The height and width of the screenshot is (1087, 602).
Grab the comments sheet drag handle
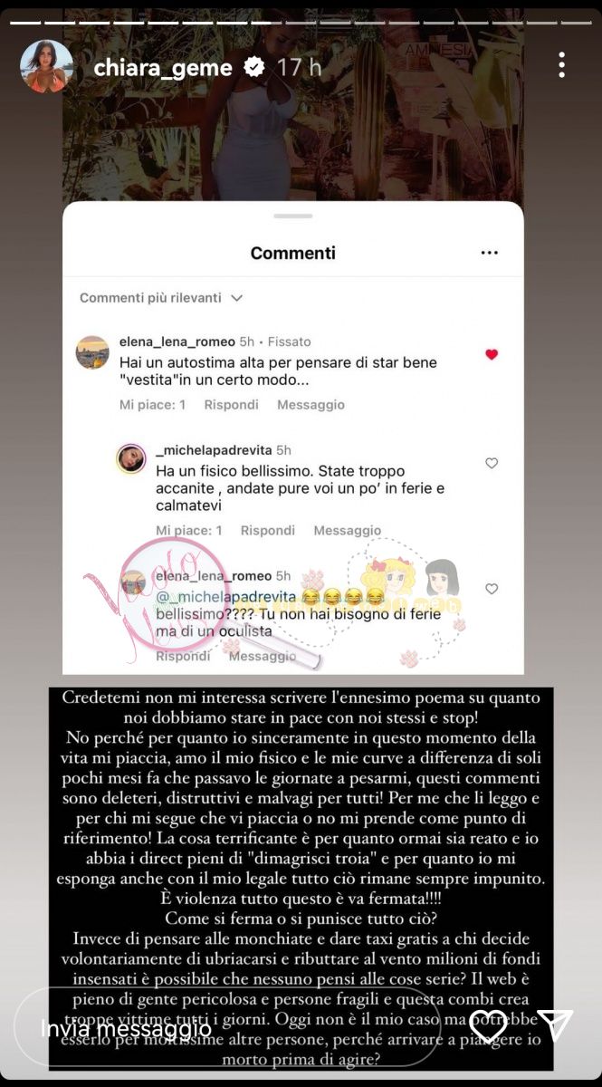pyautogui.click(x=292, y=216)
